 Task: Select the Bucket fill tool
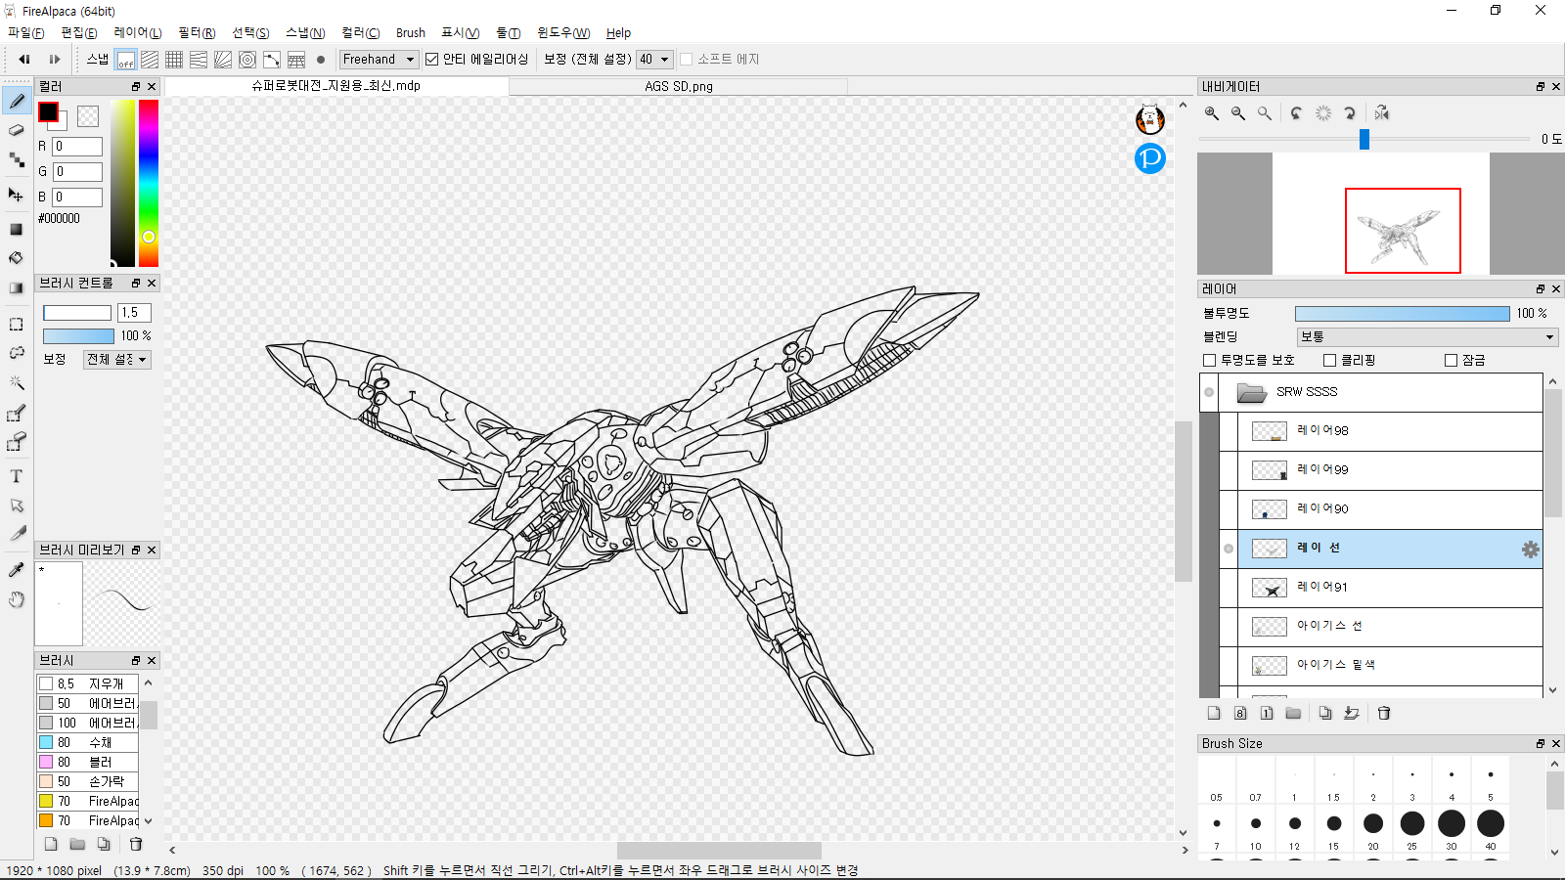point(17,258)
